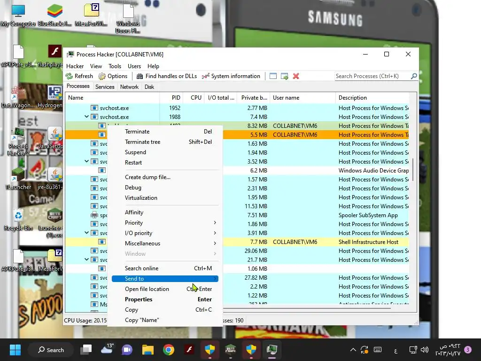Open the View menu
Image resolution: width=481 pixels, height=361 pixels.
click(x=96, y=66)
